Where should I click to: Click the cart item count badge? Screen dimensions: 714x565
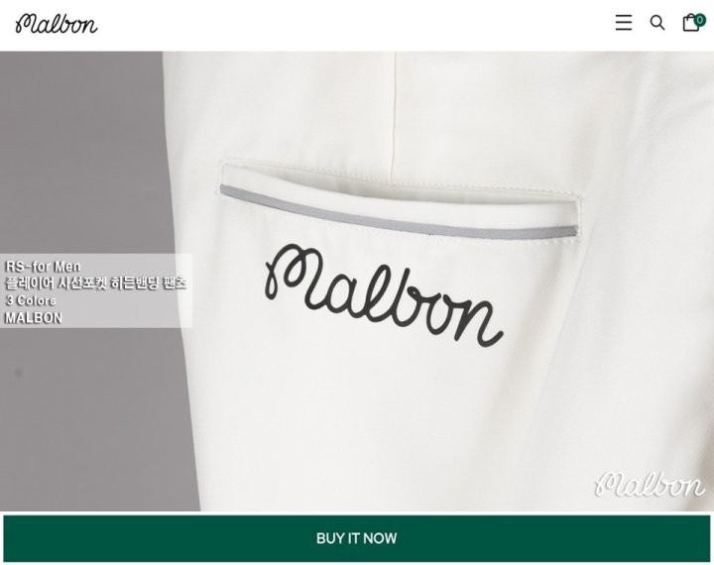click(699, 20)
